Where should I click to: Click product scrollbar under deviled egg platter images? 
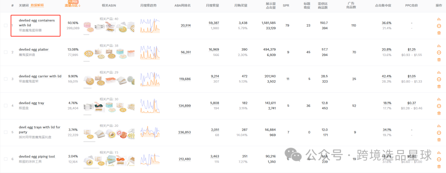(x=86, y=61)
